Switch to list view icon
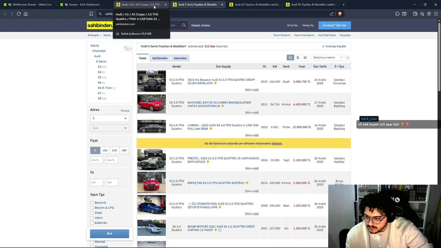 tap(298, 58)
